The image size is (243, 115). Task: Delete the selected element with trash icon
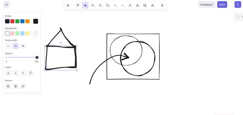click(x=16, y=86)
